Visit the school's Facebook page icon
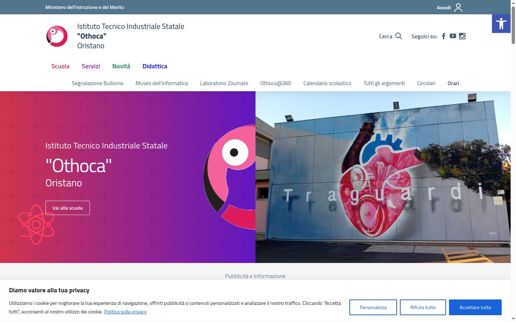The width and height of the screenshot is (516, 322). pyautogui.click(x=444, y=36)
